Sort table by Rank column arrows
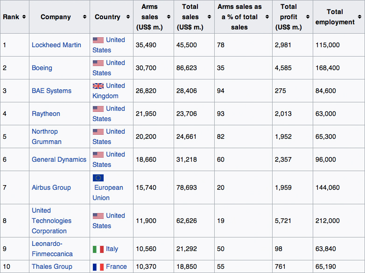The height and width of the screenshot is (273, 365). (24, 17)
